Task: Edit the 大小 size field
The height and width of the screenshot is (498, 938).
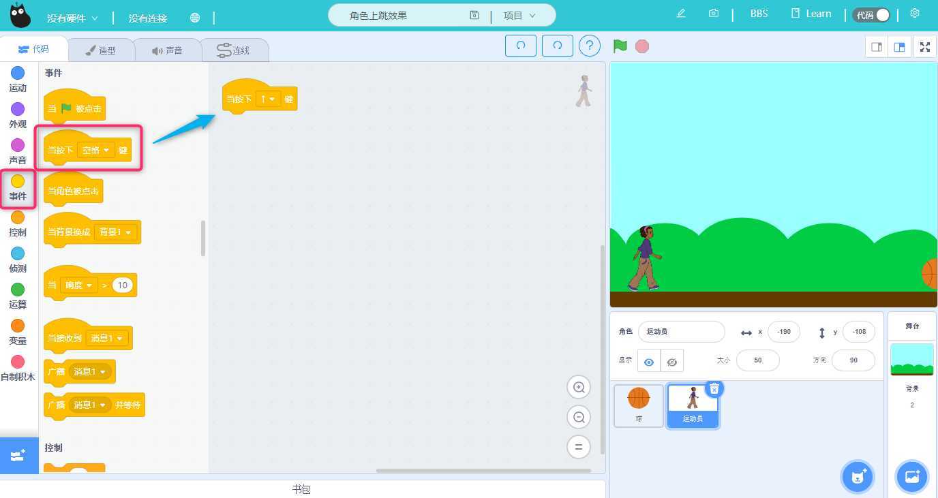Action: 758,360
